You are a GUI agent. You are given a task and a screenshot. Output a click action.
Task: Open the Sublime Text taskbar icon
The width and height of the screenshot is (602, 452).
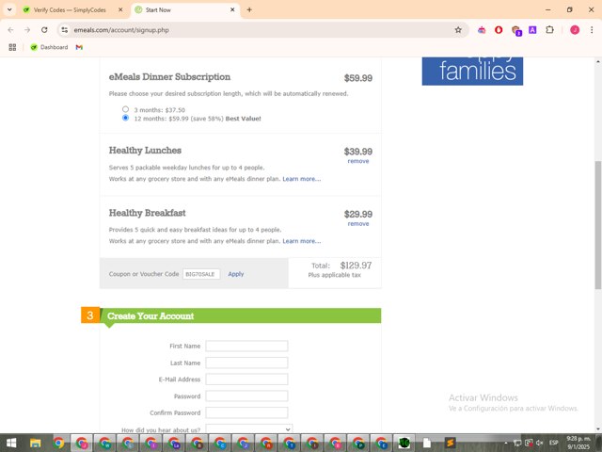tap(450, 443)
